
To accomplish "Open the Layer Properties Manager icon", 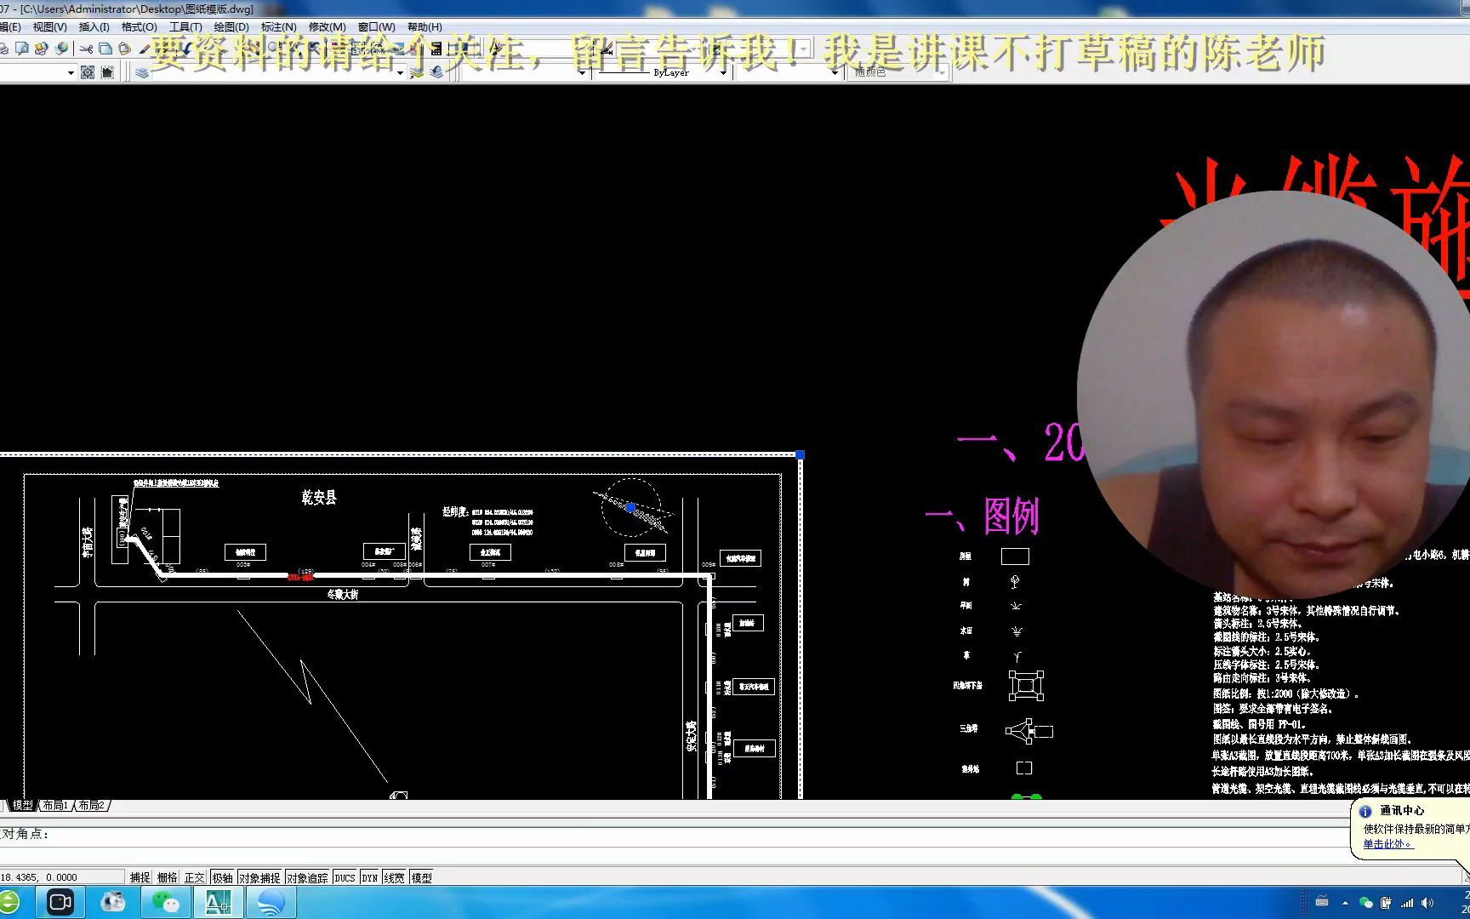I will 142,73.
